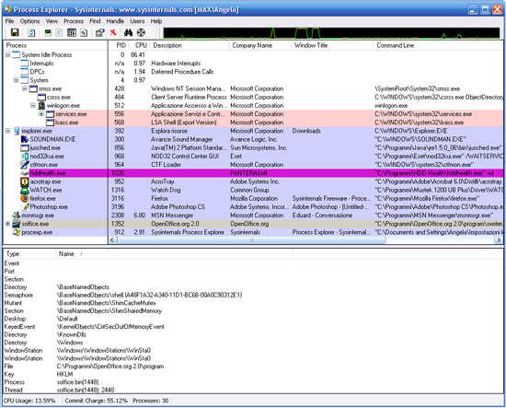Open the Users menu
Image resolution: width=506 pixels, height=408 pixels.
pos(137,21)
